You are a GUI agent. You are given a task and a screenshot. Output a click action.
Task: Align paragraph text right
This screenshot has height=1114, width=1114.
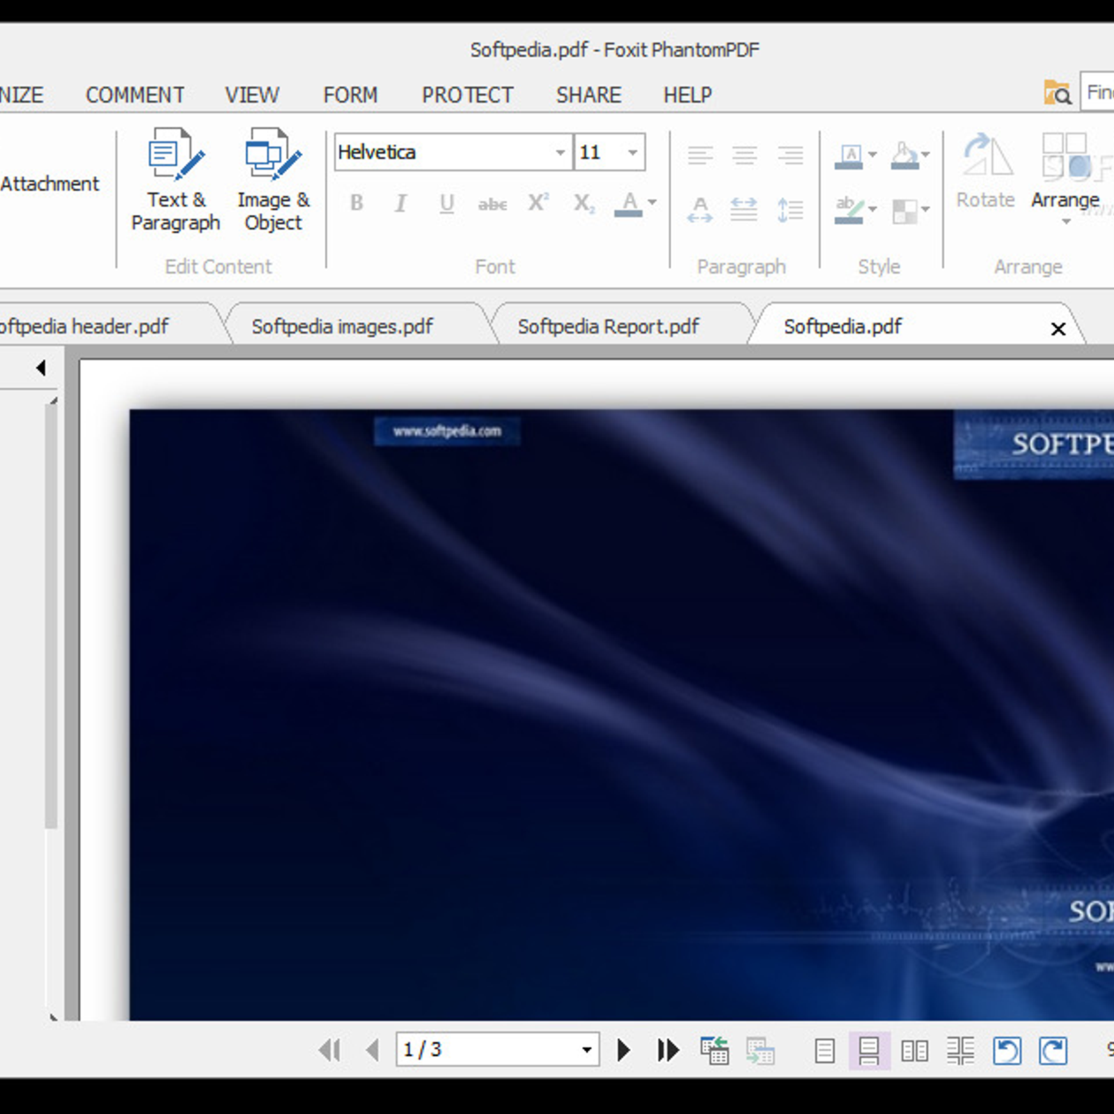tap(790, 154)
